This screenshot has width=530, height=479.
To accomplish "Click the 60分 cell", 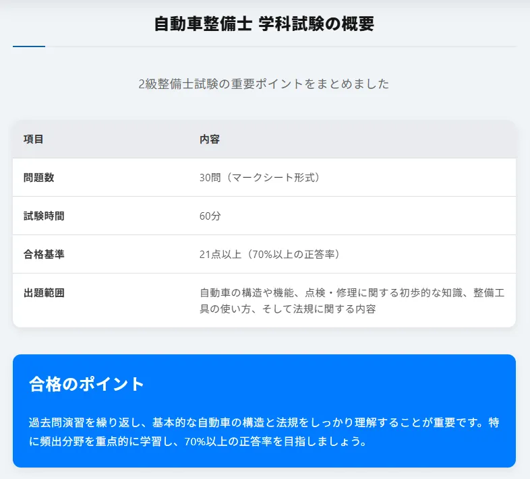I will (x=210, y=216).
